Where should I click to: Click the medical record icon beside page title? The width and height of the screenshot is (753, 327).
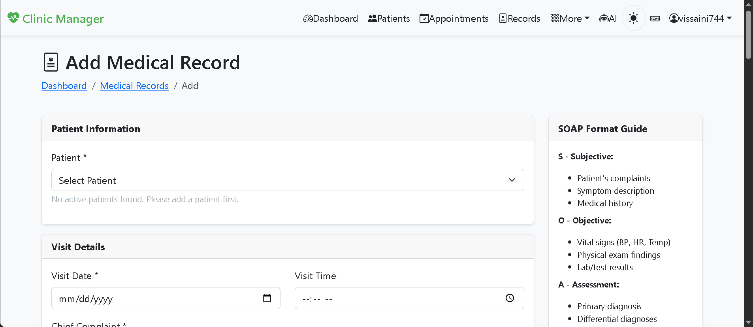pos(51,62)
